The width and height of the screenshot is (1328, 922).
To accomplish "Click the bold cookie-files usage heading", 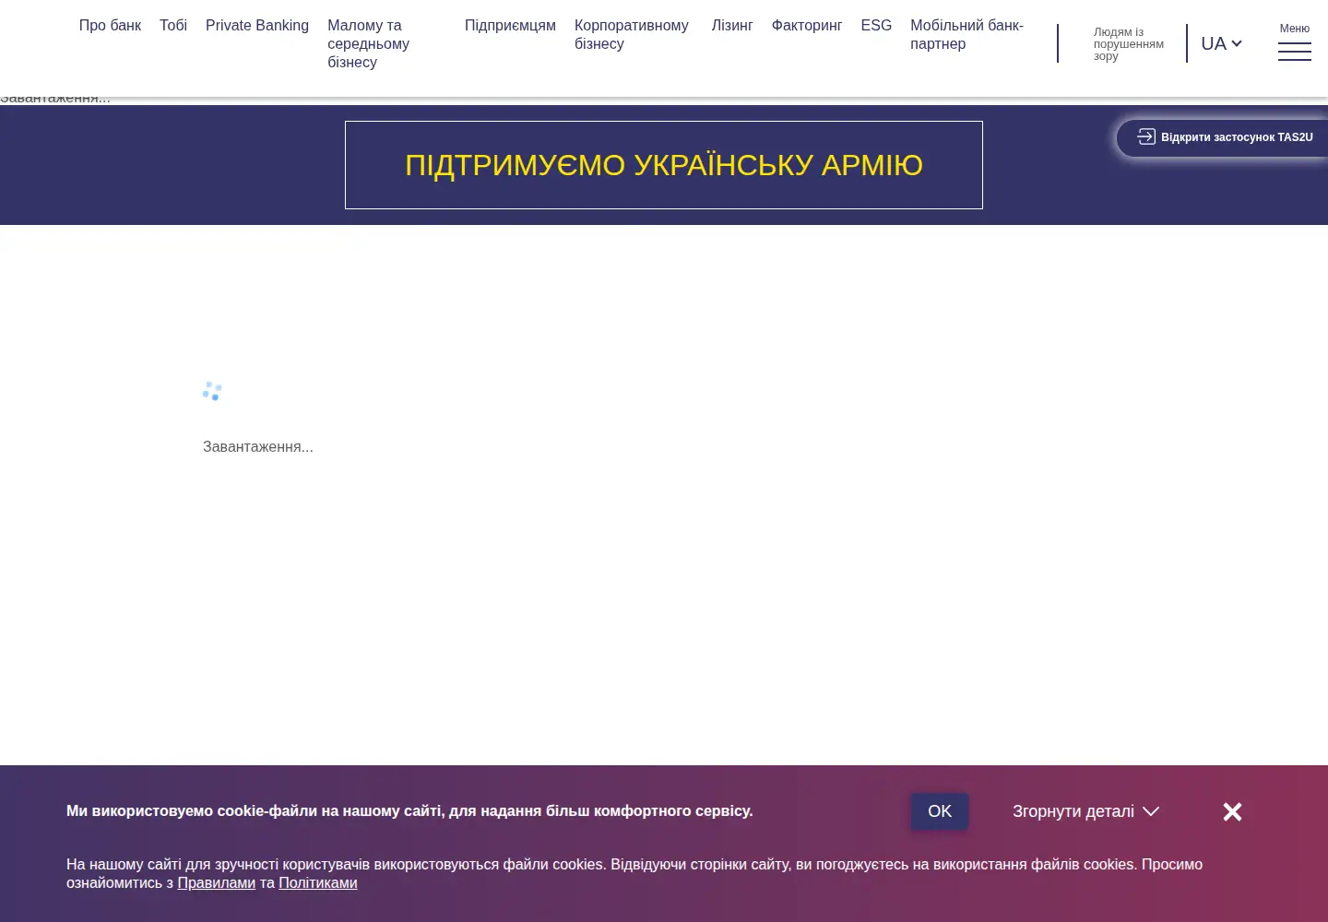I will pyautogui.click(x=409, y=811).
